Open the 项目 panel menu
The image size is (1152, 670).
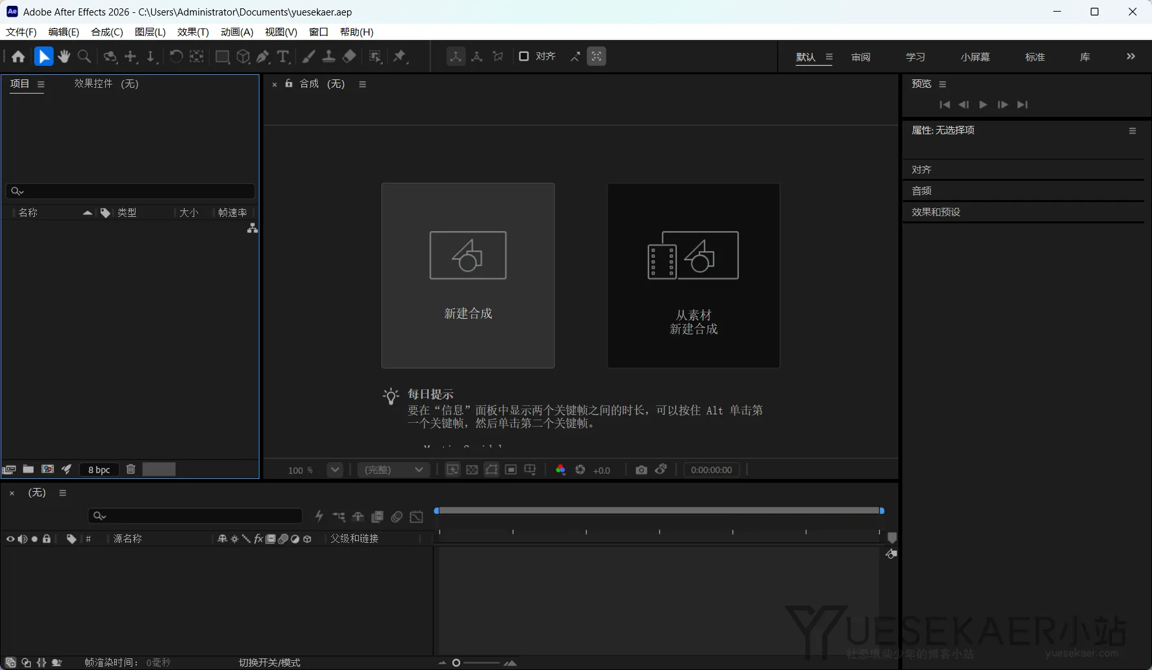tap(41, 84)
